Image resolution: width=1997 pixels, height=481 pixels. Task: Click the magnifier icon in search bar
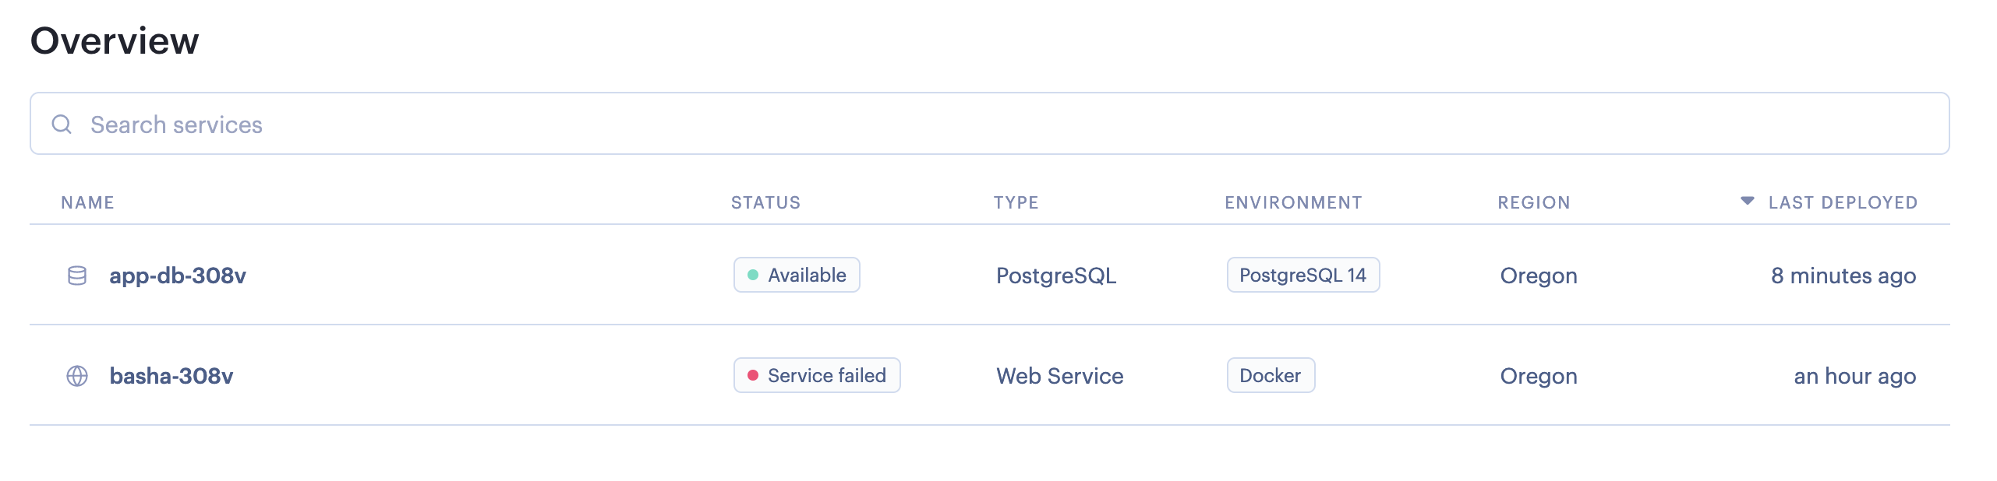tap(62, 124)
